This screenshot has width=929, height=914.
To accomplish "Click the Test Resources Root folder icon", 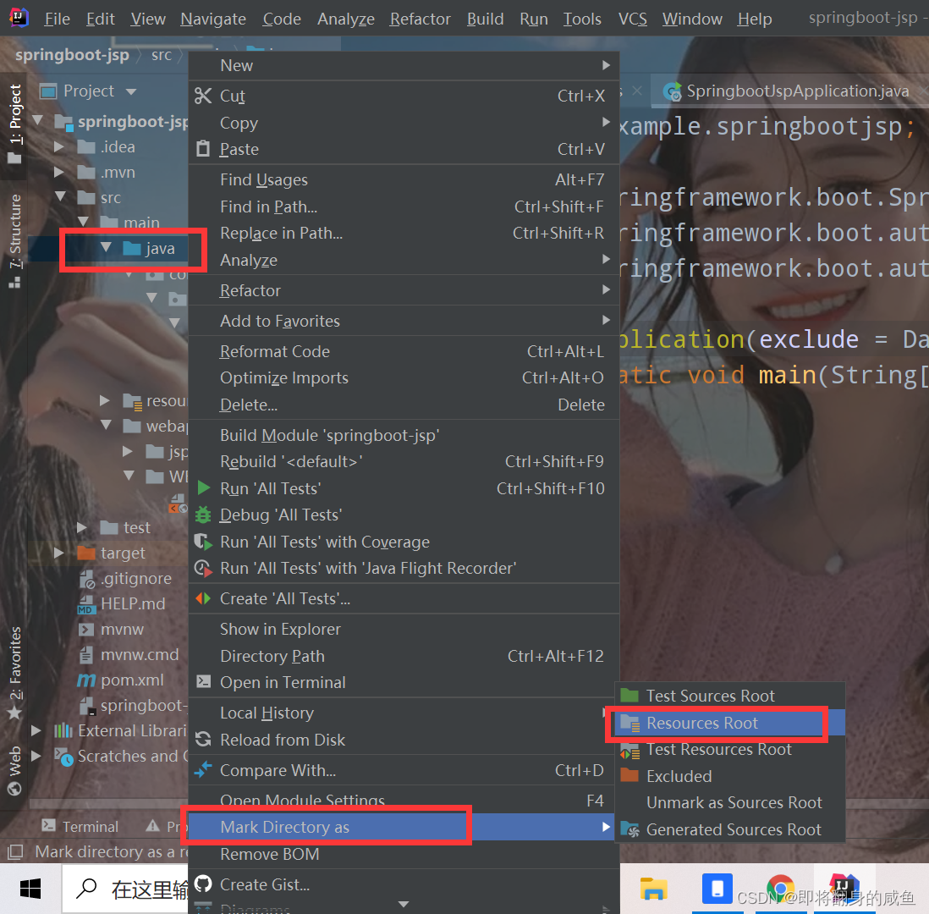I will (629, 750).
